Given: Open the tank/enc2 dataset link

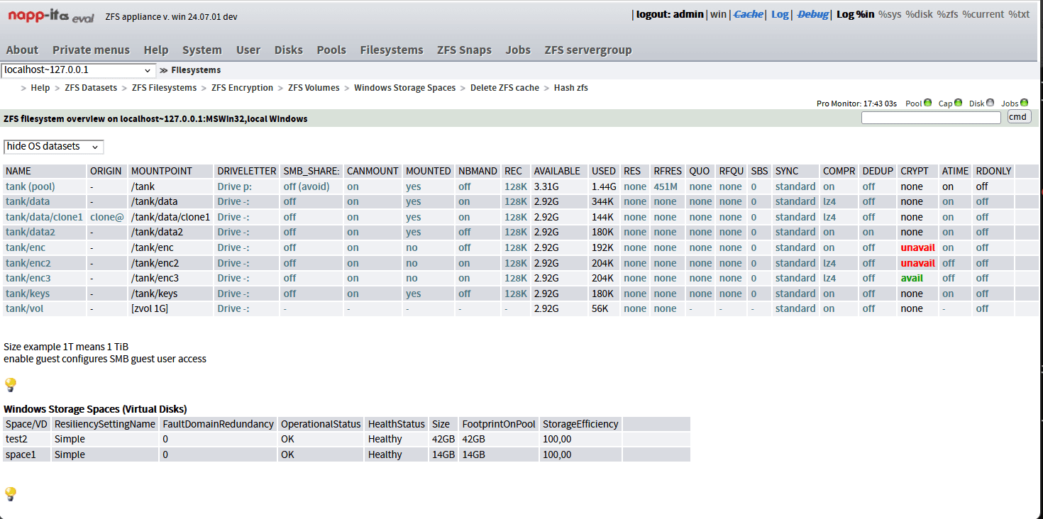Looking at the screenshot, I should click(x=28, y=263).
